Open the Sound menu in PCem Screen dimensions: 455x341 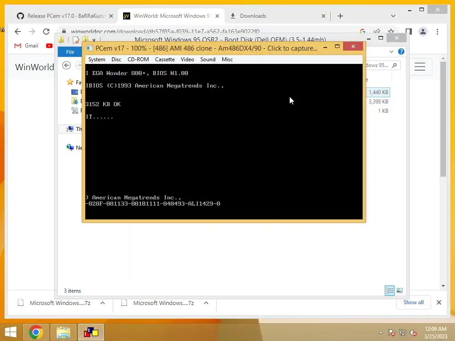208,59
